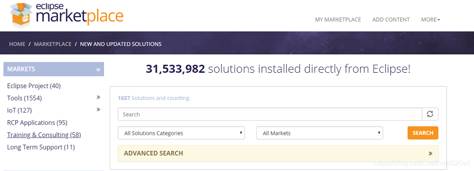The image size is (474, 171).
Task: Expand the Tools market submenu arrow
Action: coord(98,97)
